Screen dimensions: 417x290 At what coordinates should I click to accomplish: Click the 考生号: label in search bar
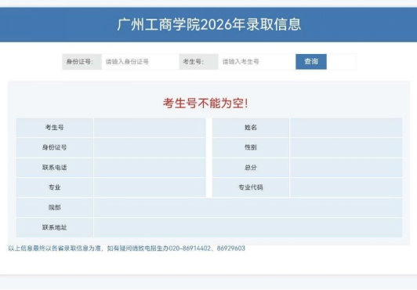[x=194, y=62]
